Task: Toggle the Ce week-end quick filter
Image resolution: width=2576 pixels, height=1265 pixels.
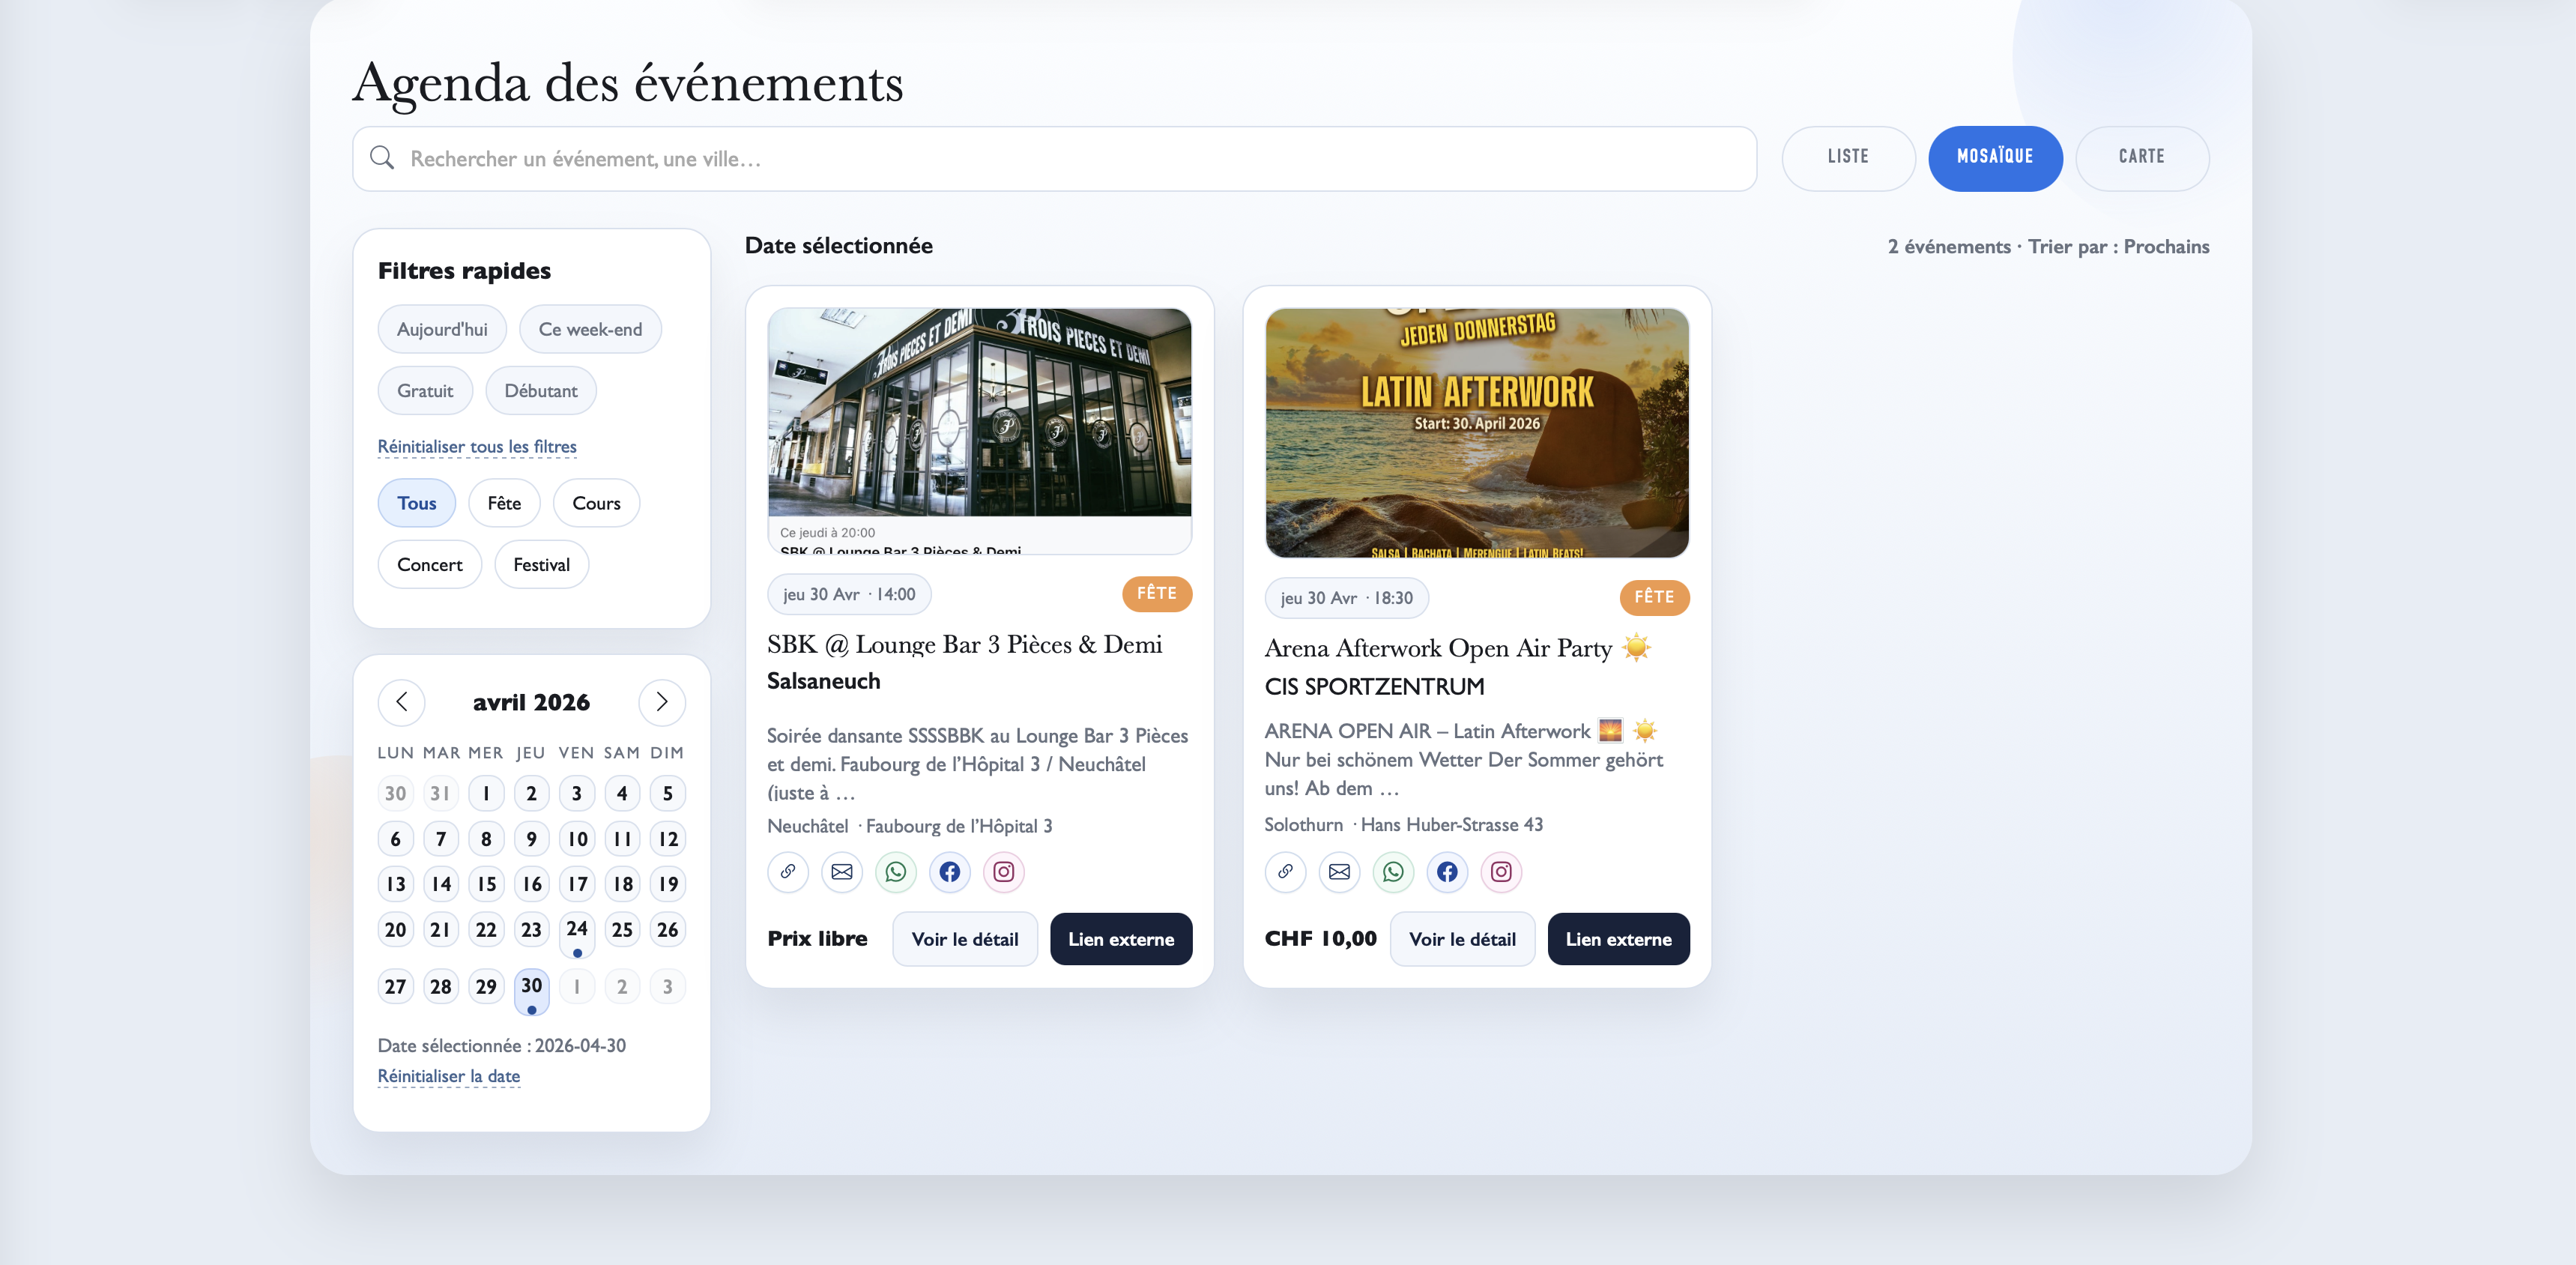Action: (590, 329)
